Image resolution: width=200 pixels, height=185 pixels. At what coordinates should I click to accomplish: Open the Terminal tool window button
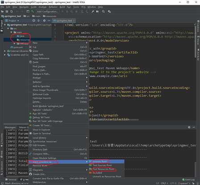click(11, 180)
